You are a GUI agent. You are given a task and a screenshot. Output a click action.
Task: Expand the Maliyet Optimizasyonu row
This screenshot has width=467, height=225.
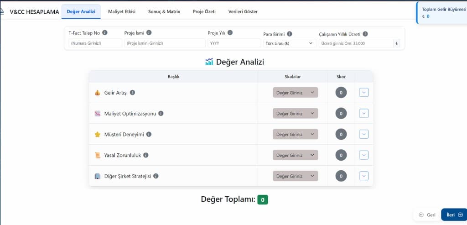tap(363, 113)
